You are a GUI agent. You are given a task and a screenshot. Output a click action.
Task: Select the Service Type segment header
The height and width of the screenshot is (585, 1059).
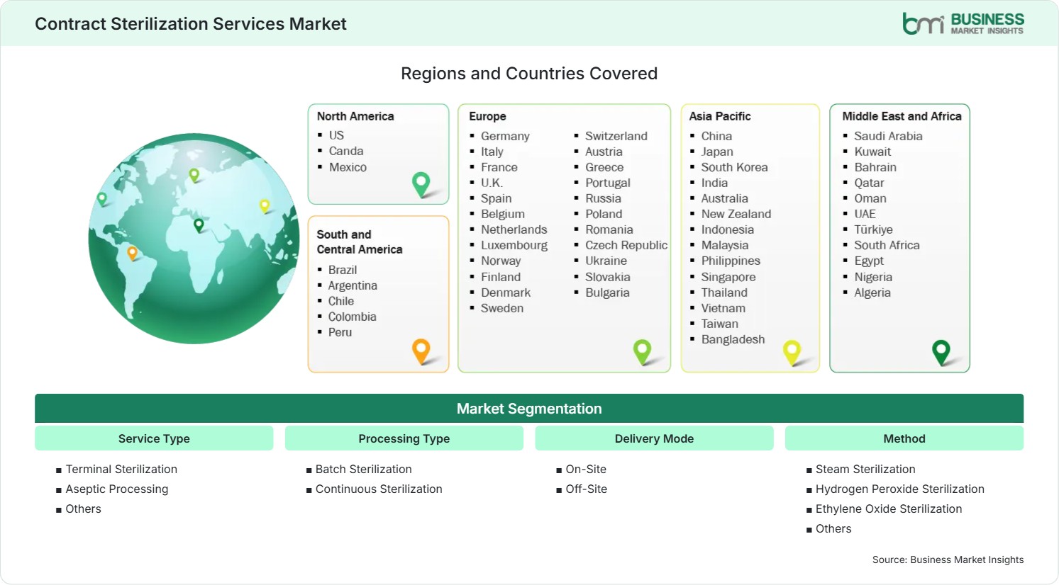tap(154, 438)
